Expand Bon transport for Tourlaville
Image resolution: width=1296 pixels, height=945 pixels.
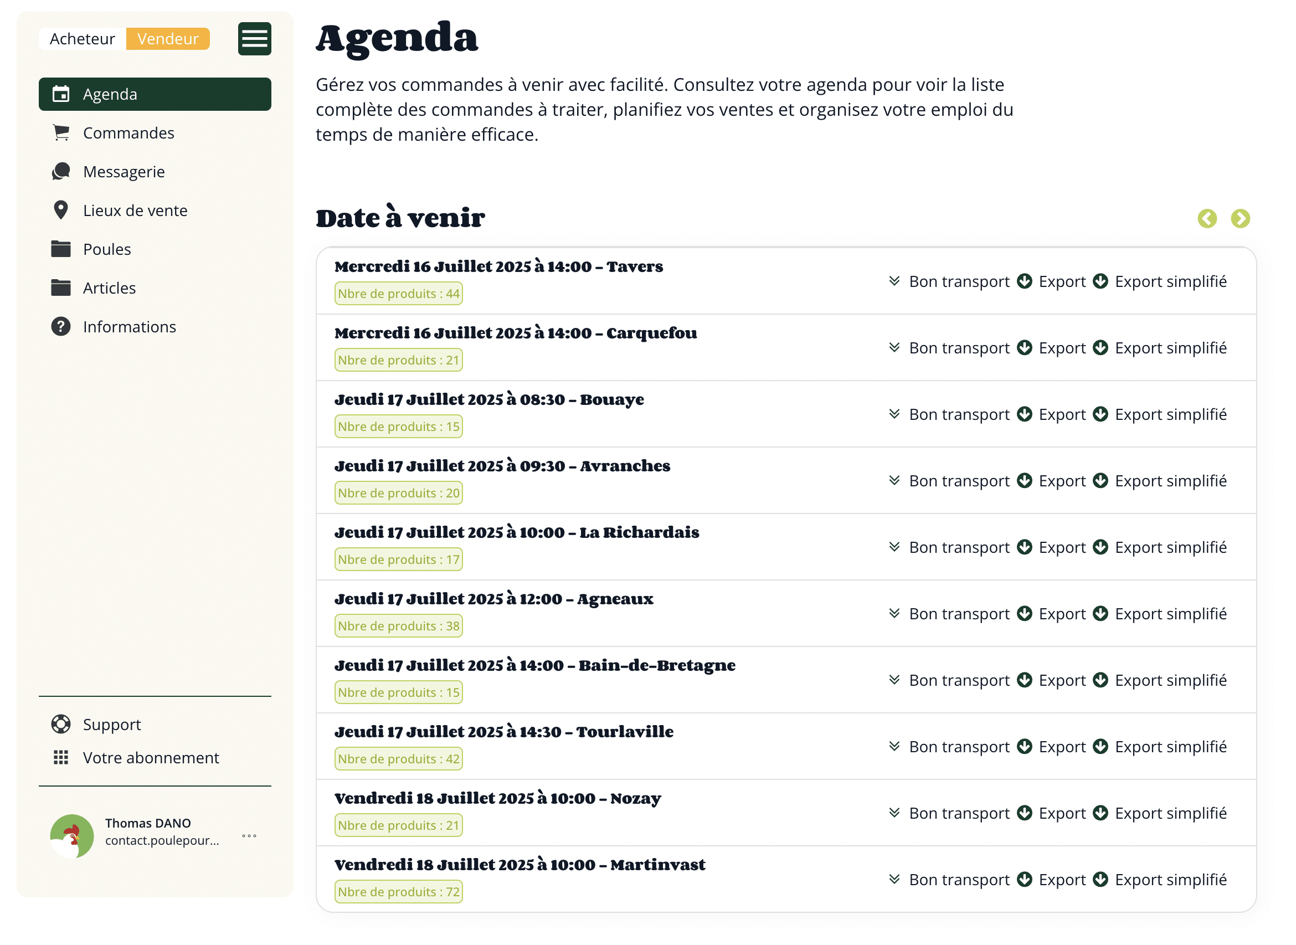950,748
